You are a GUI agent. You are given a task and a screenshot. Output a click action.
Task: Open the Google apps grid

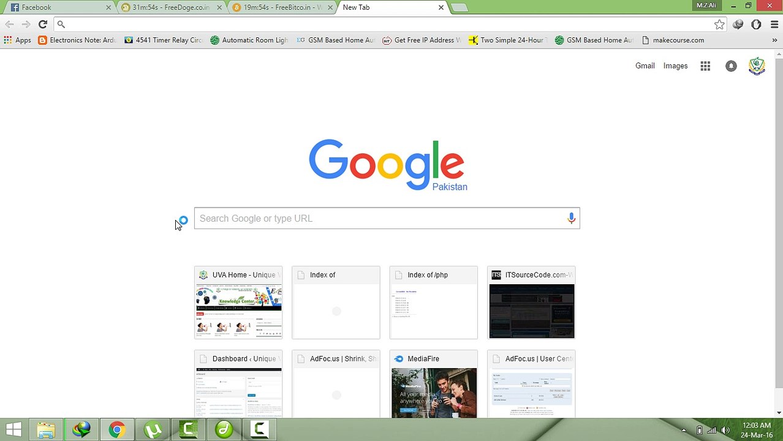point(705,66)
